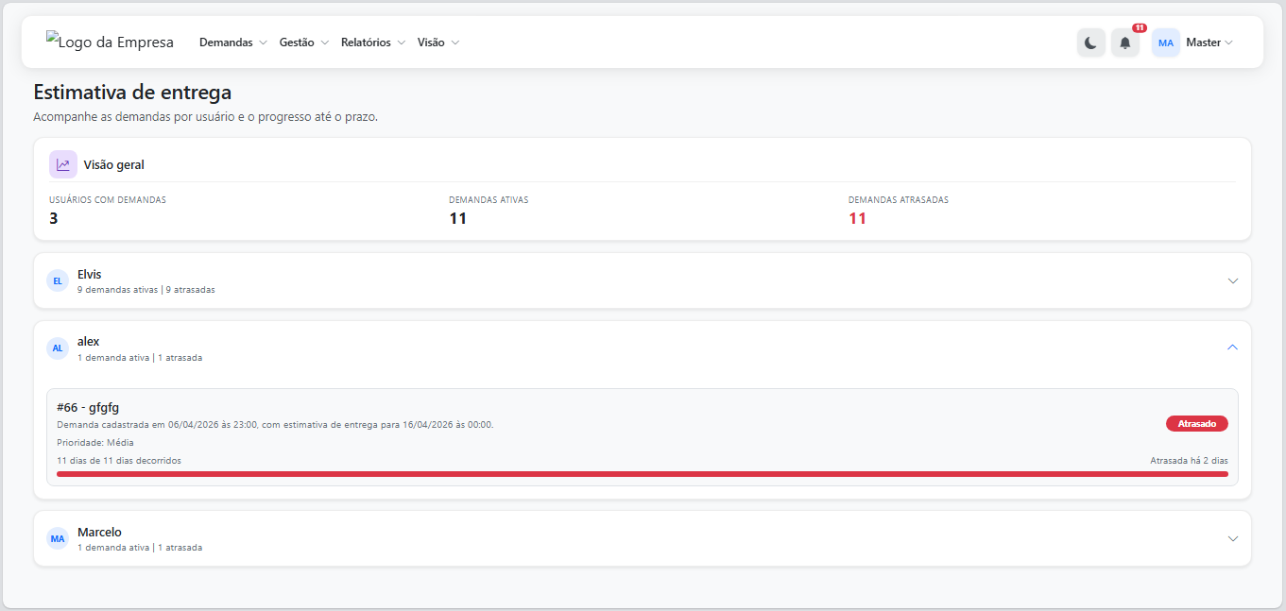Click the Atrasado status badge
The image size is (1286, 611).
click(1196, 424)
